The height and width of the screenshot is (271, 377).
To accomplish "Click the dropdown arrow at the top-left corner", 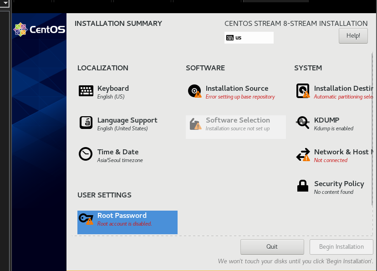I will click(5, 3).
